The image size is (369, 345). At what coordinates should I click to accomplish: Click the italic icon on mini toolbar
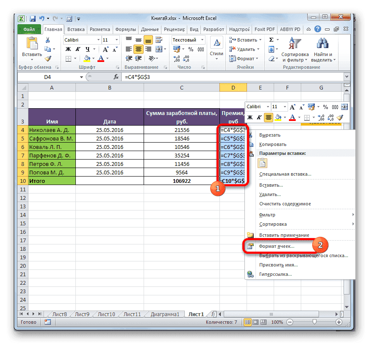pyautogui.click(x=259, y=118)
